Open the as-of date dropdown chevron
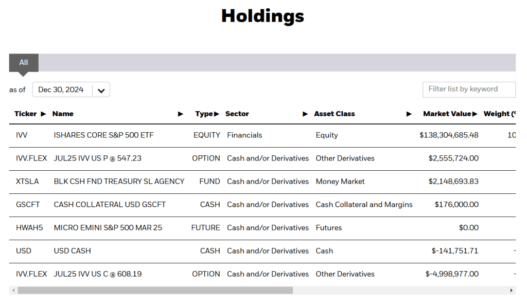This screenshot has width=527, height=305. pos(101,91)
